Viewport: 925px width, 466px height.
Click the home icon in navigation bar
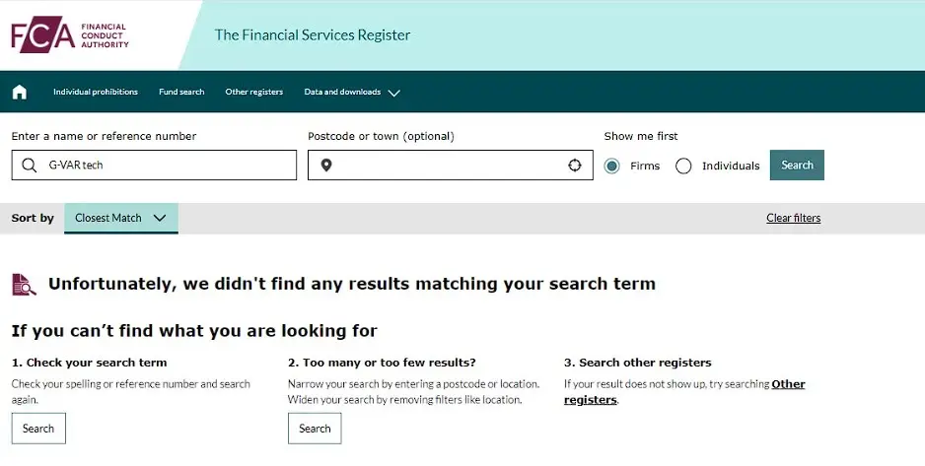20,92
